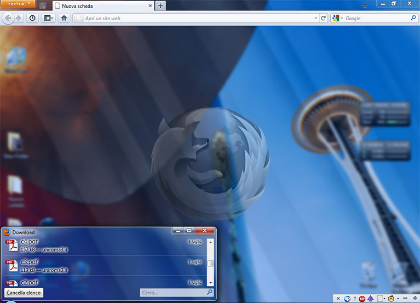420x303 pixels.
Task: Click the search magnifier in Google box
Action: 413,18
